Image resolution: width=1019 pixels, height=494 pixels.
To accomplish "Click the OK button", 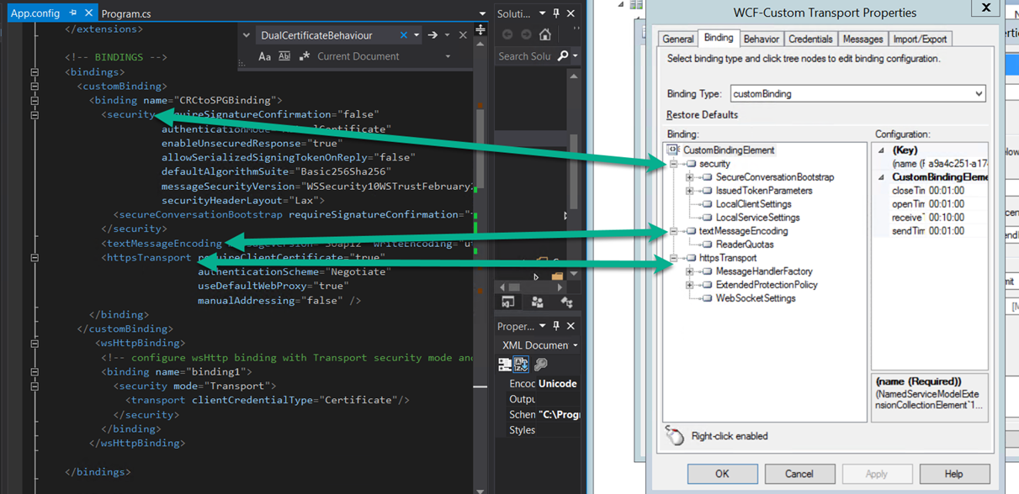I will pyautogui.click(x=722, y=474).
